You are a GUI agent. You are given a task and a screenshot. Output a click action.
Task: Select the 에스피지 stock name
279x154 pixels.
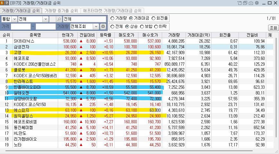click(22, 110)
